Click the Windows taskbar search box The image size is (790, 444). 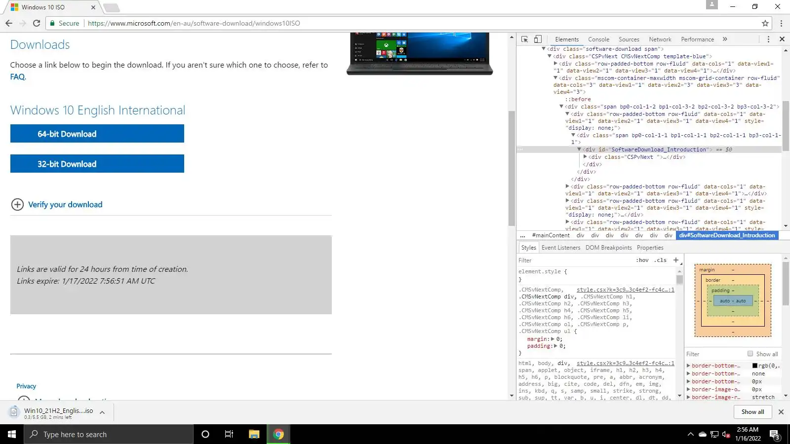click(109, 434)
